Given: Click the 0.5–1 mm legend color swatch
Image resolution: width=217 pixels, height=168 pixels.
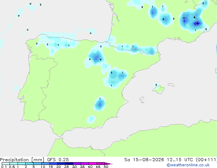Looking at the screenshot, I should 14,164.
